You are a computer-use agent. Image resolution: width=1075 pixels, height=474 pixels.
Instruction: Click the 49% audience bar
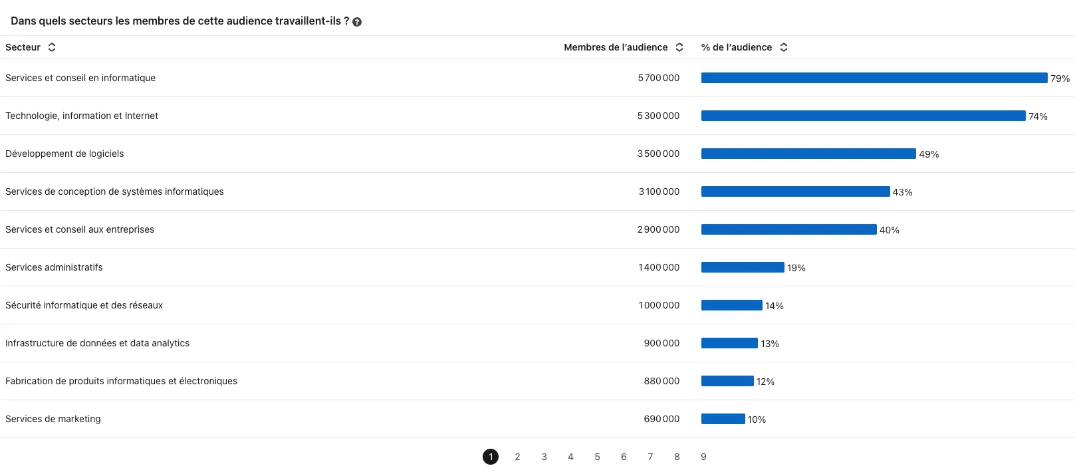[x=808, y=154]
